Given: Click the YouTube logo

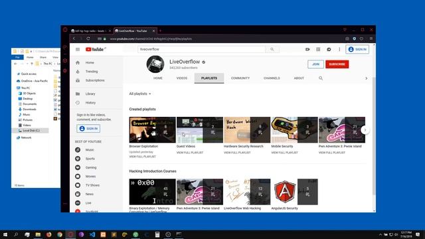Looking at the screenshot, I should pyautogui.click(x=95, y=49).
